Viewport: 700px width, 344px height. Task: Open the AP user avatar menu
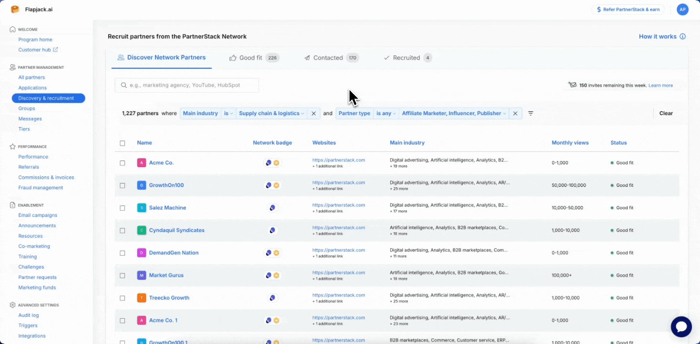pos(683,10)
